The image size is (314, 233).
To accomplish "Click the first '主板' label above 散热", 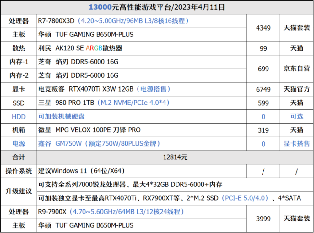I will tap(19, 35).
